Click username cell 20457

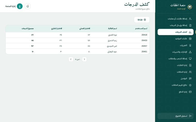pyautogui.click(x=144, y=46)
